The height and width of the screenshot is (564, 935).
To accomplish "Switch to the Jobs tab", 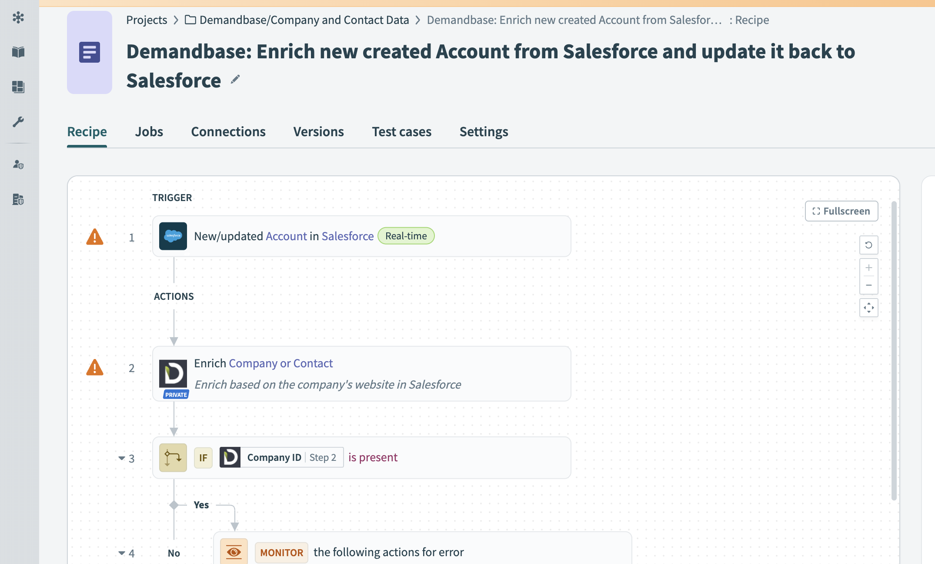I will pos(149,132).
